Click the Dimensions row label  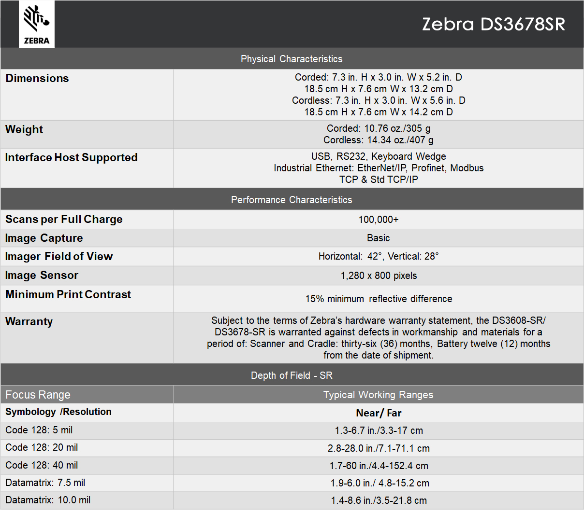click(37, 78)
